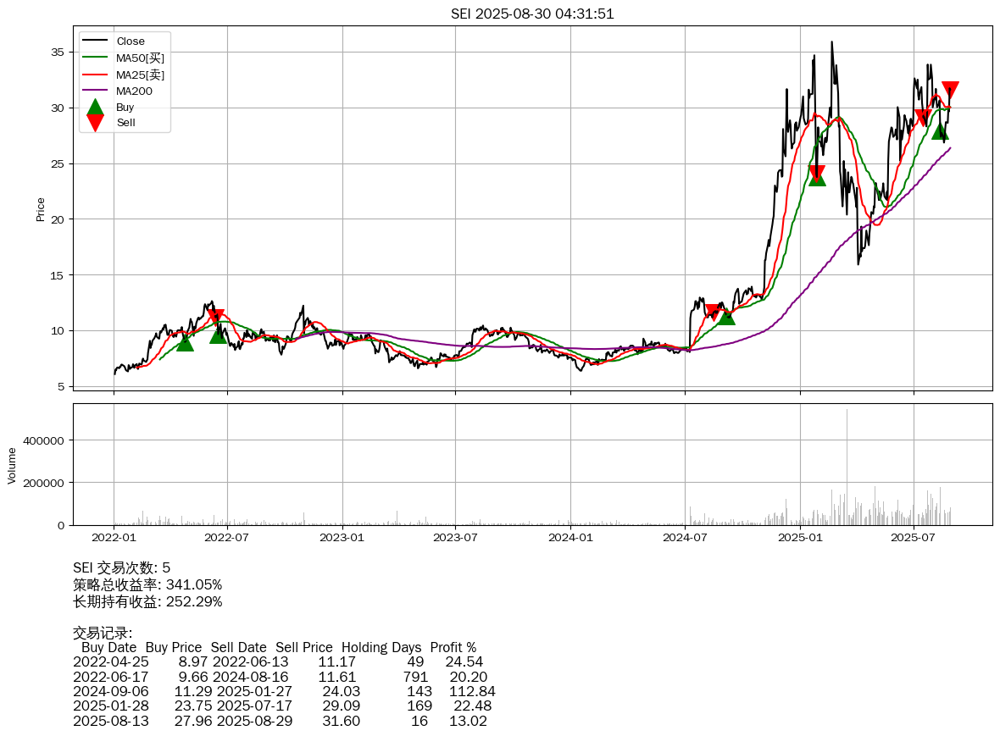1000x736 pixels.
Task: Click the green Buy triangle in the legend
Action: coord(95,108)
